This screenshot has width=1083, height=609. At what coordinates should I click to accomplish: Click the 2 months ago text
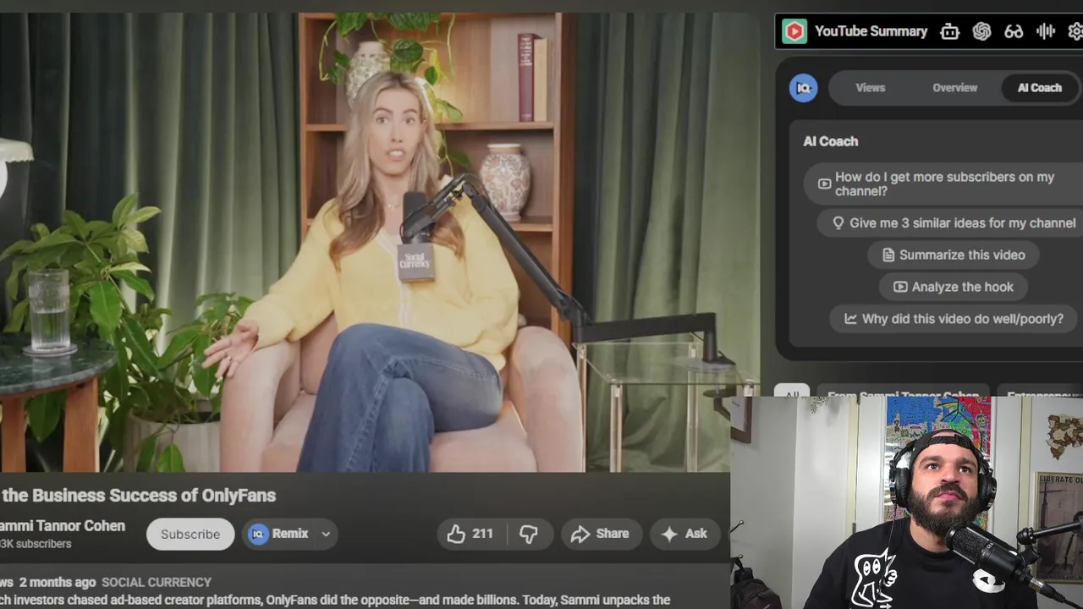tap(58, 583)
